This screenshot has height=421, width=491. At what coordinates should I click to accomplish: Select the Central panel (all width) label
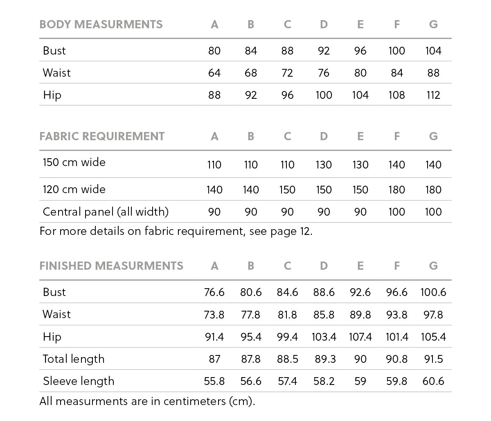[106, 212]
